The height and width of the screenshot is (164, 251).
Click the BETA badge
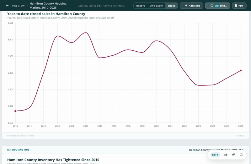coord(215,155)
